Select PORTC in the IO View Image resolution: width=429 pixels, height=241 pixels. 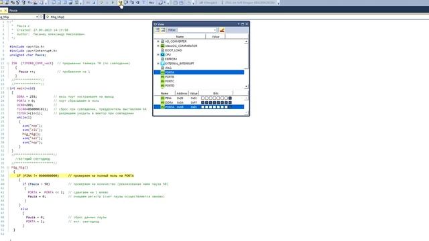click(x=170, y=81)
